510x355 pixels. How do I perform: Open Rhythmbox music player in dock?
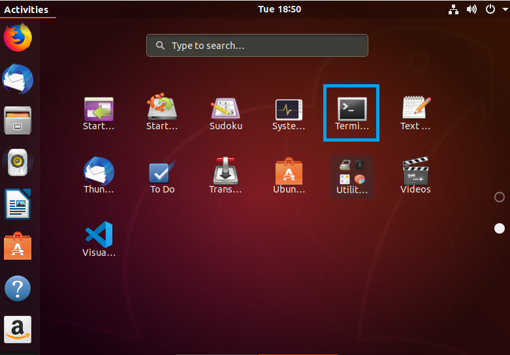(x=18, y=162)
